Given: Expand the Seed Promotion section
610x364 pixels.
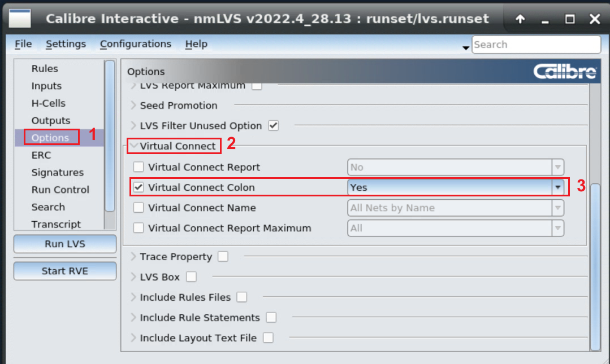Looking at the screenshot, I should tap(134, 106).
